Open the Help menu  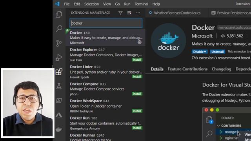click(156, 4)
